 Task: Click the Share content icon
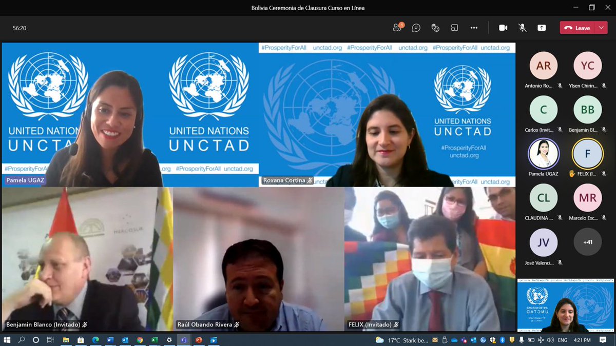(542, 28)
